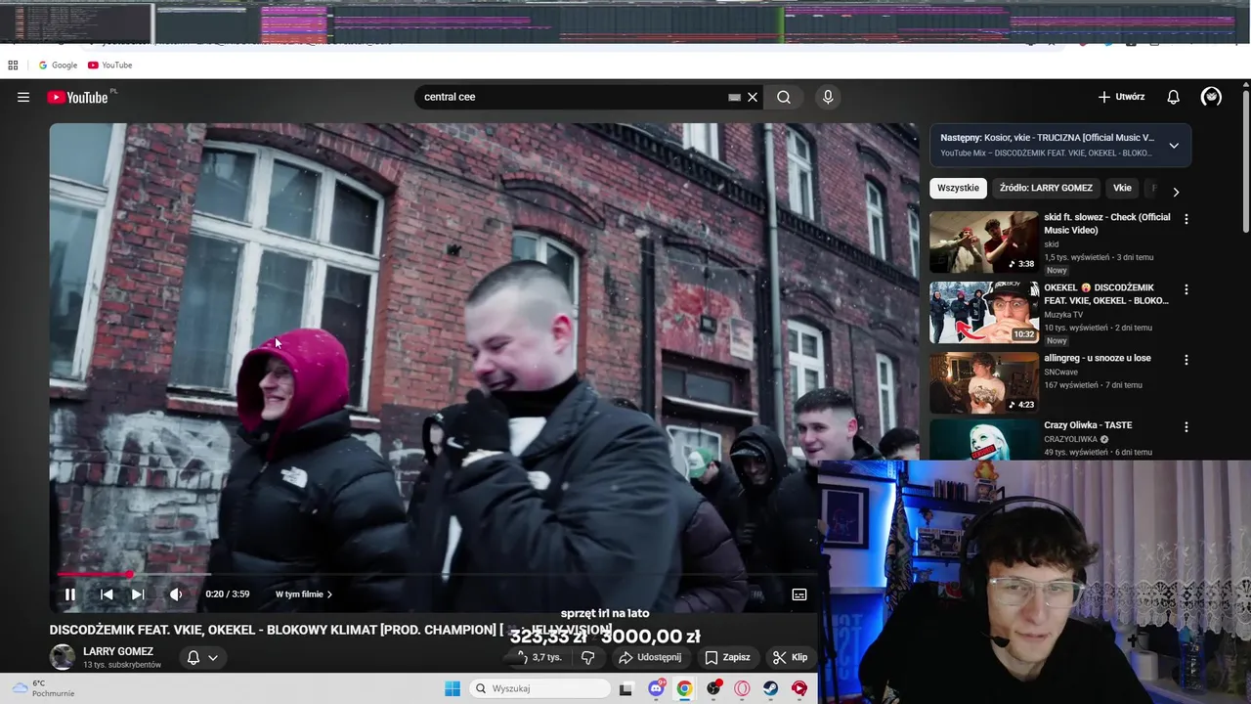Click the Wyszukaj taskbar search box
The width and height of the screenshot is (1251, 704).
(540, 688)
